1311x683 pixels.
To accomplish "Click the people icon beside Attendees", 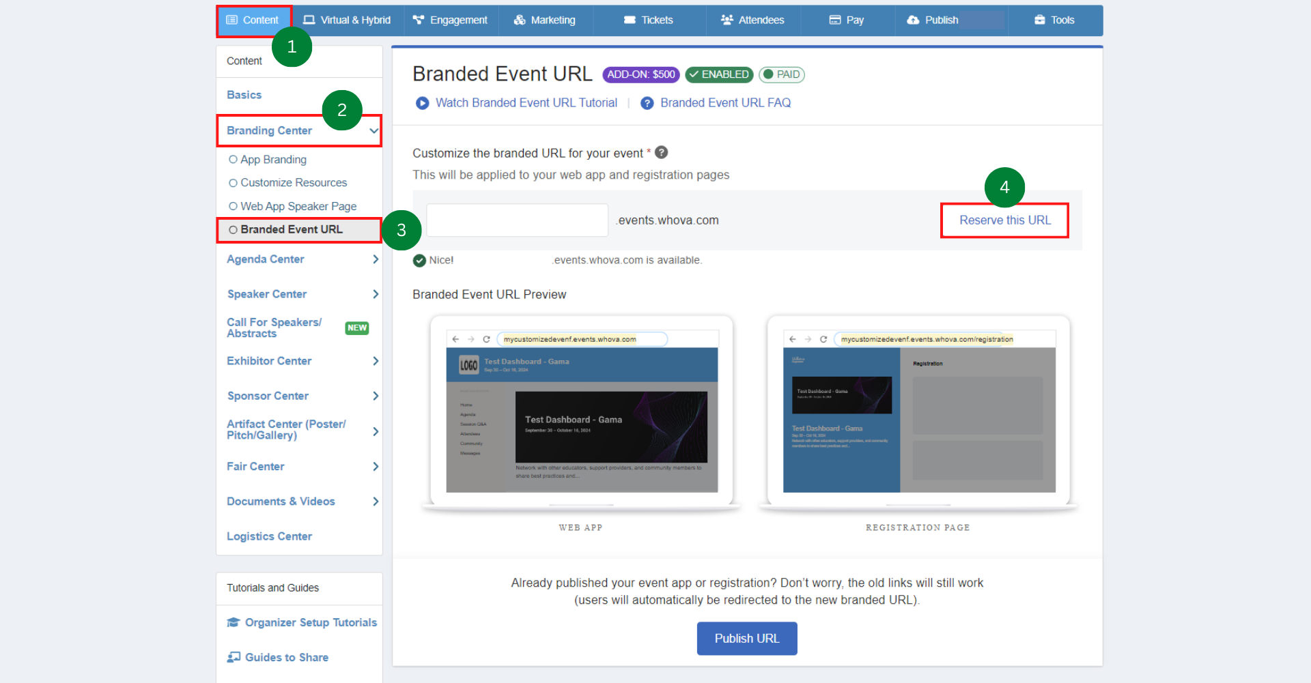I will (x=727, y=20).
